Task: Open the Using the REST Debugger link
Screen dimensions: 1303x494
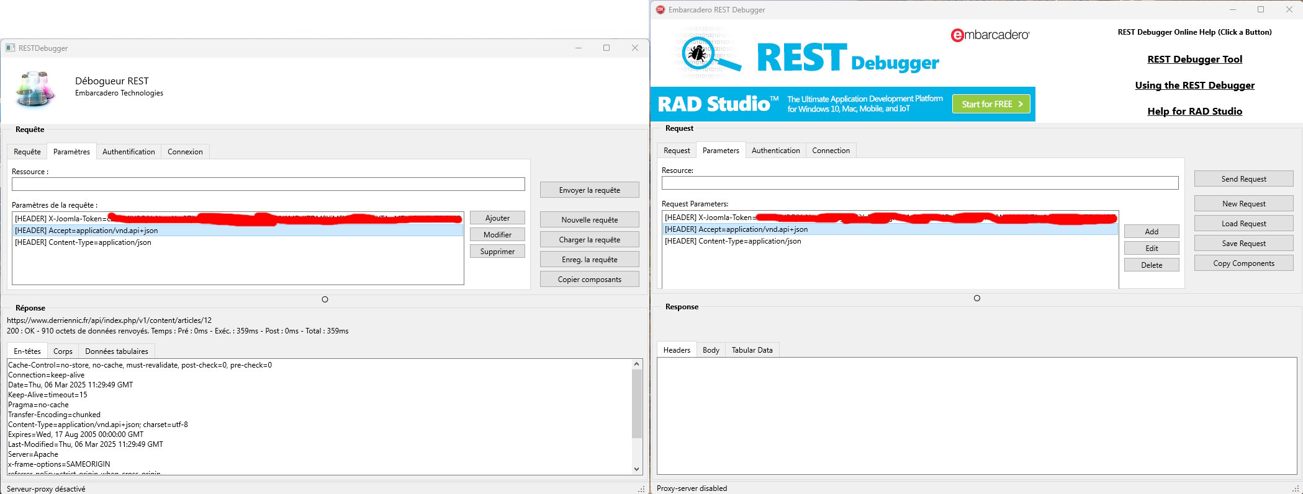Action: [1194, 85]
